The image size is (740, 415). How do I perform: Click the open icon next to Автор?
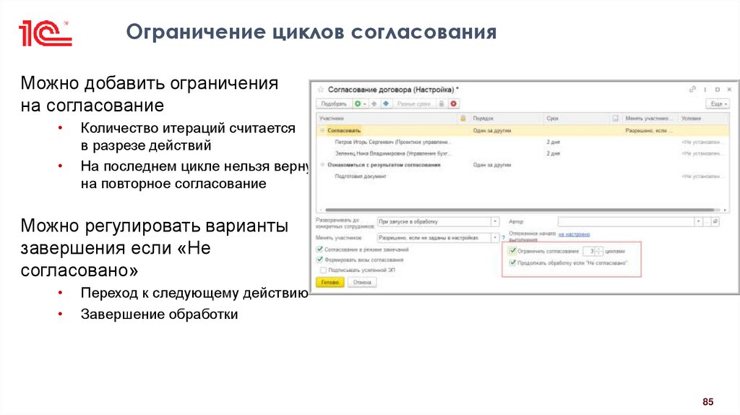point(715,221)
